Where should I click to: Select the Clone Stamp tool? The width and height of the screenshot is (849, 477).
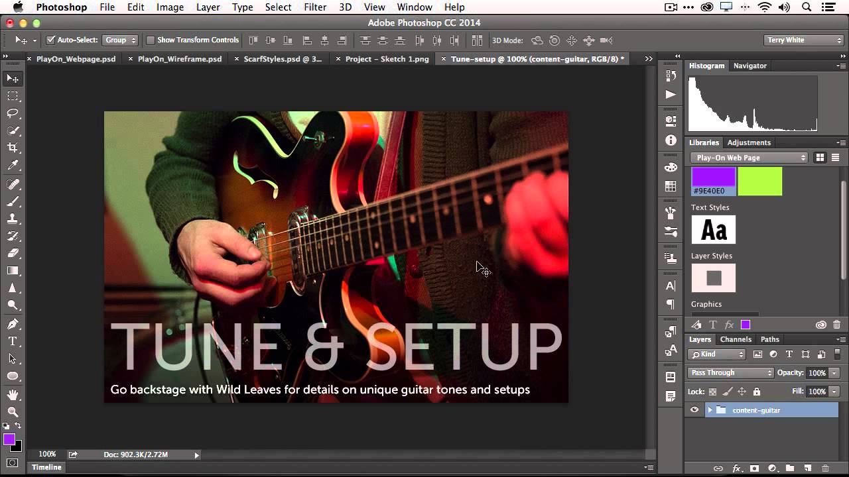[x=13, y=218]
